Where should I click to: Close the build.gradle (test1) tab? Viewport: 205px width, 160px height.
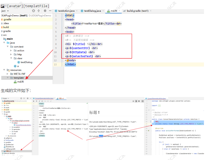[151, 11]
